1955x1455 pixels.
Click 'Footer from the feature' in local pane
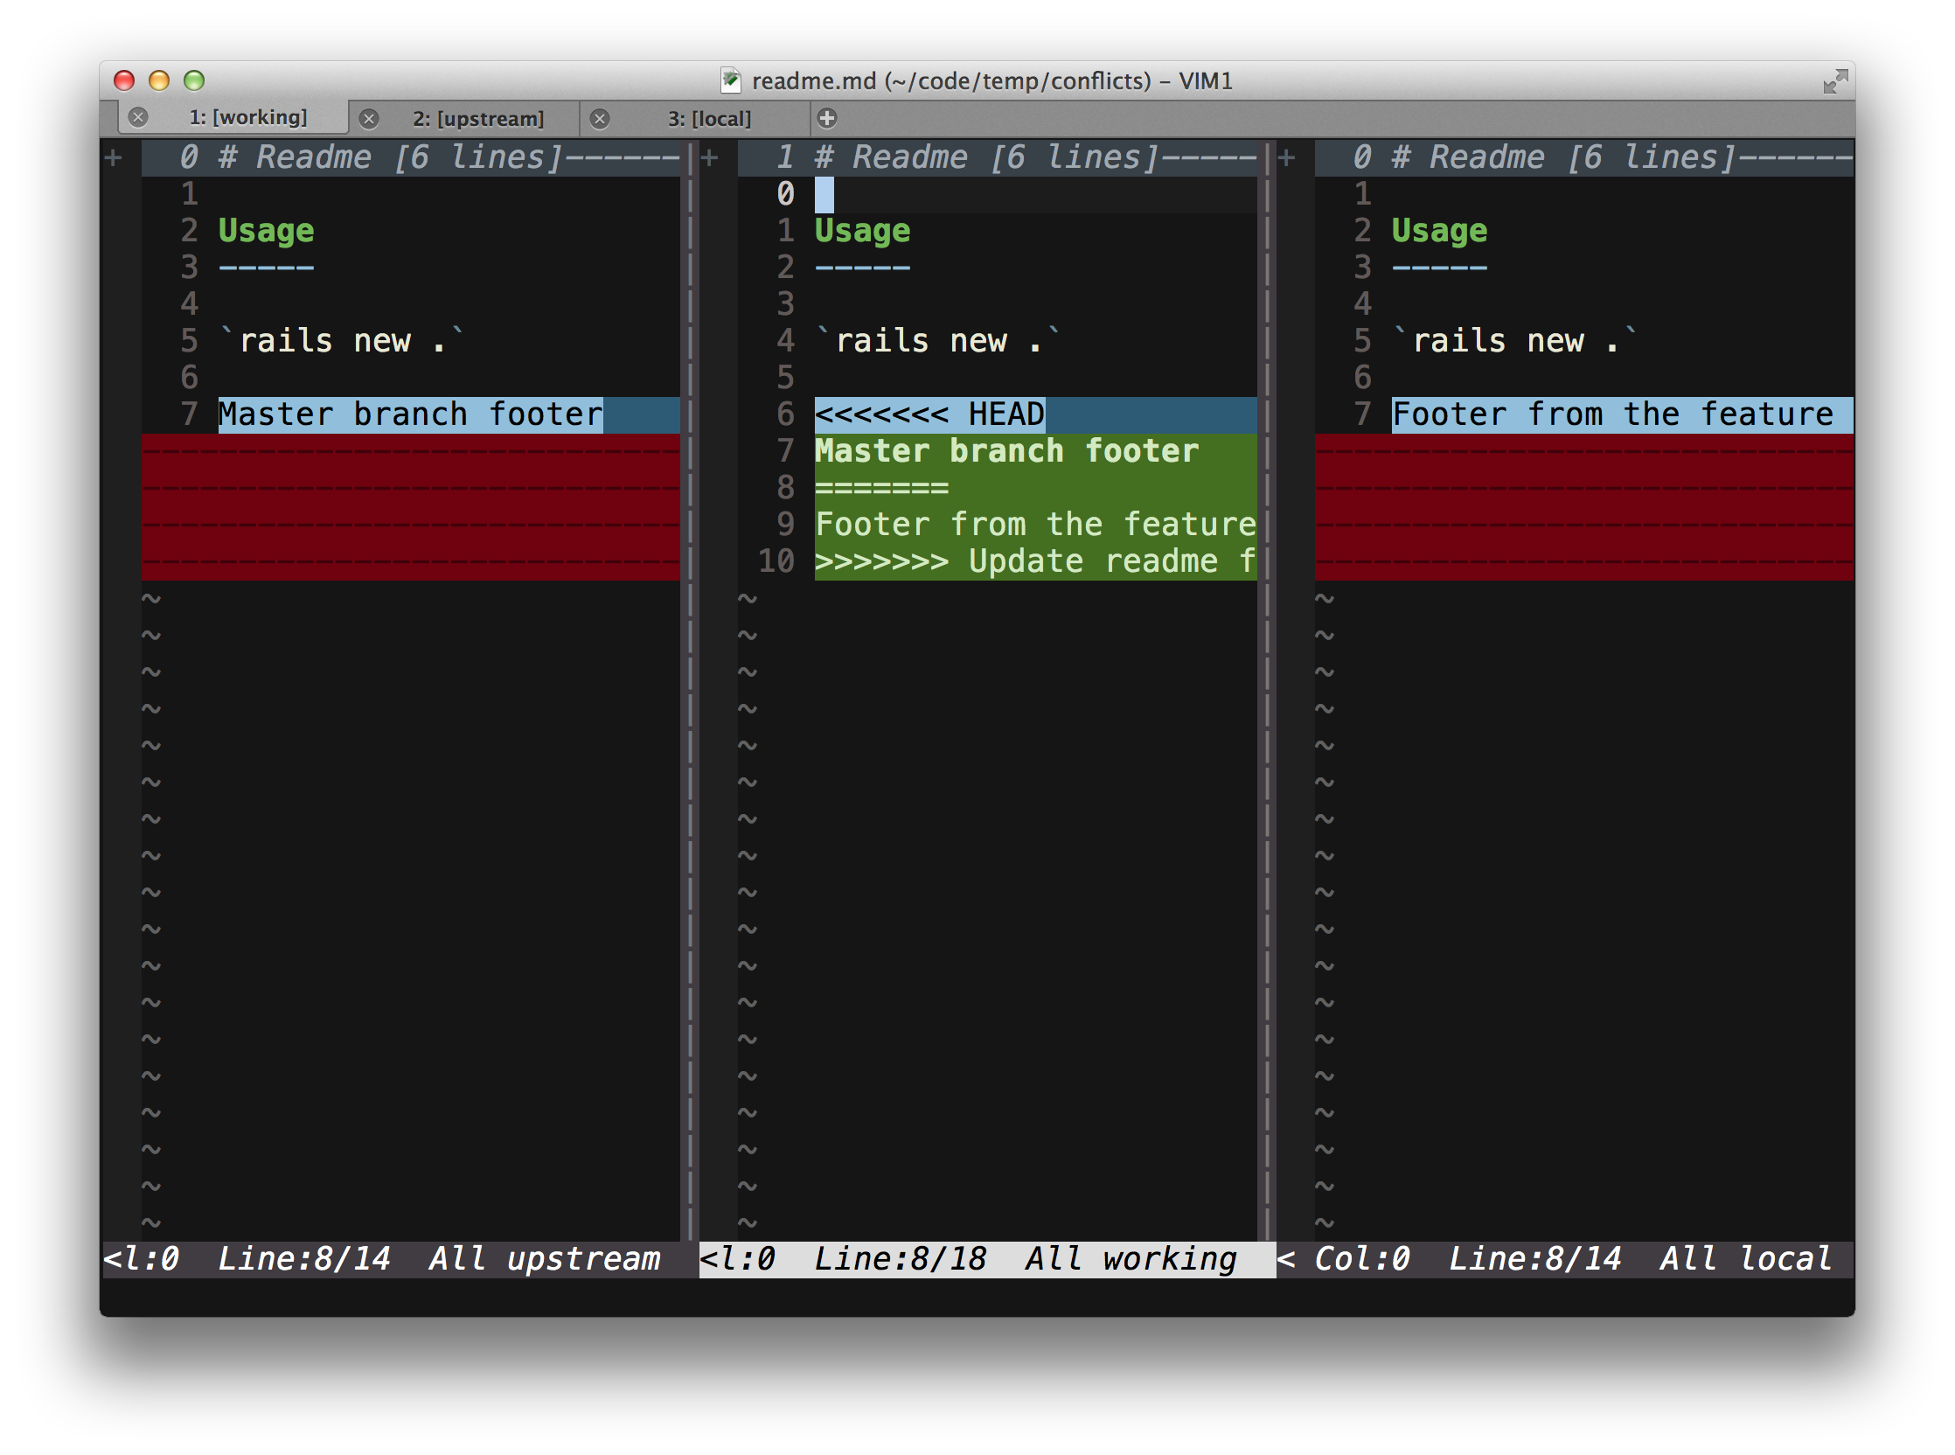[x=1611, y=414]
